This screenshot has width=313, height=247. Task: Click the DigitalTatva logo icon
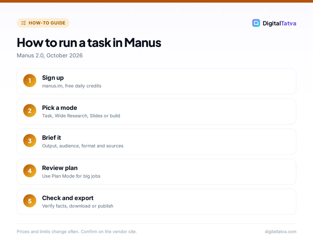tap(256, 23)
